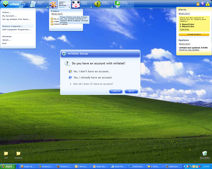This screenshot has width=212, height=169.
Task: Open Edit Computer Properties... menu item
Action: pos(17,30)
